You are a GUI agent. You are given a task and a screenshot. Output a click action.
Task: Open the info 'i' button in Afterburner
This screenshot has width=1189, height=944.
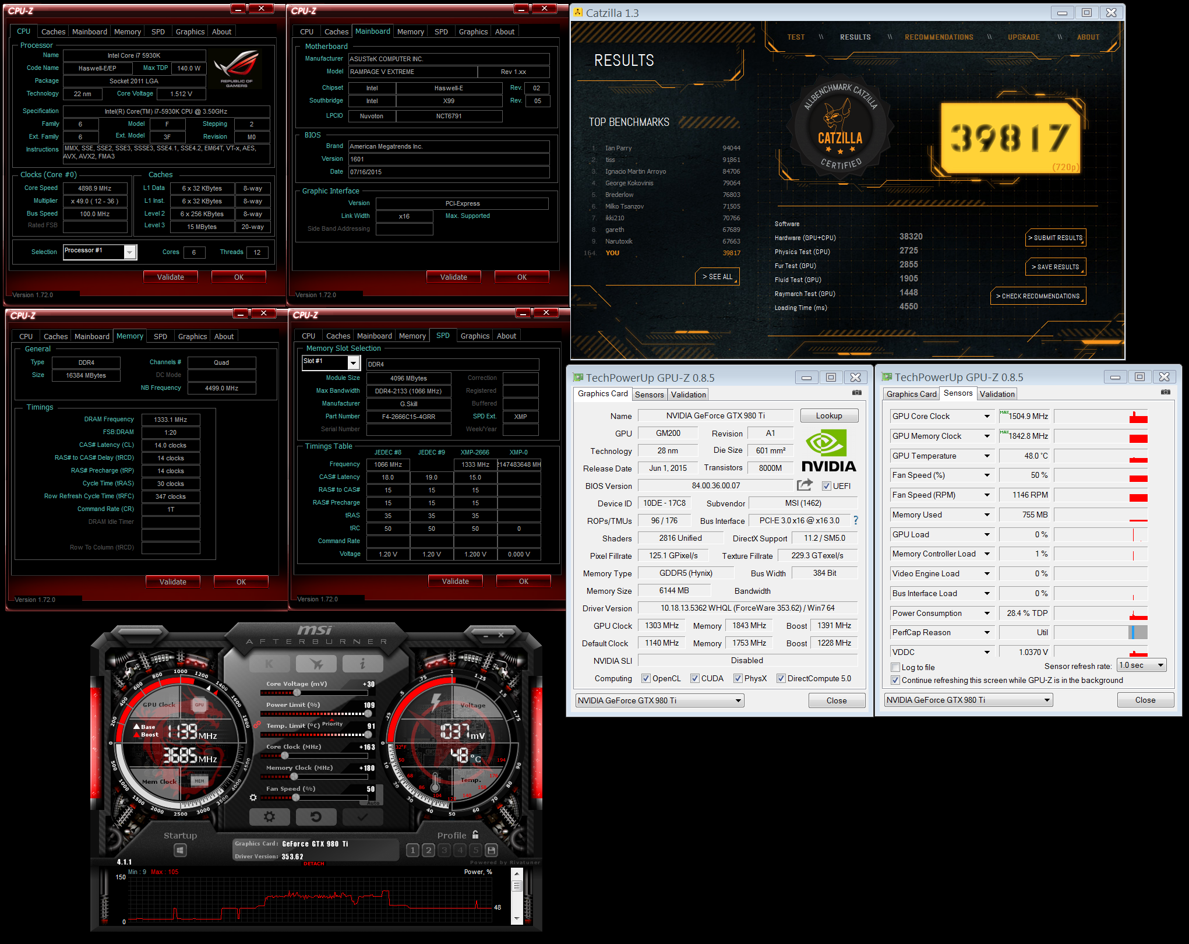tap(362, 663)
